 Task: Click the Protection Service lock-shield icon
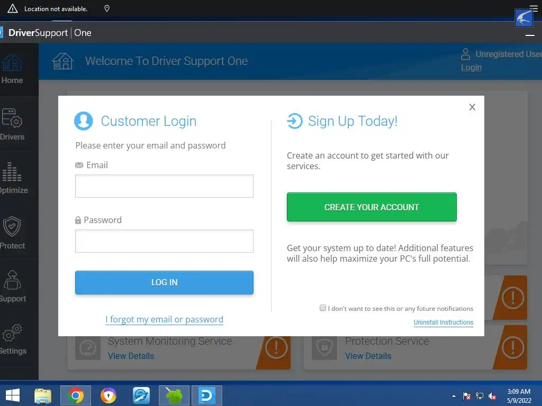point(324,348)
